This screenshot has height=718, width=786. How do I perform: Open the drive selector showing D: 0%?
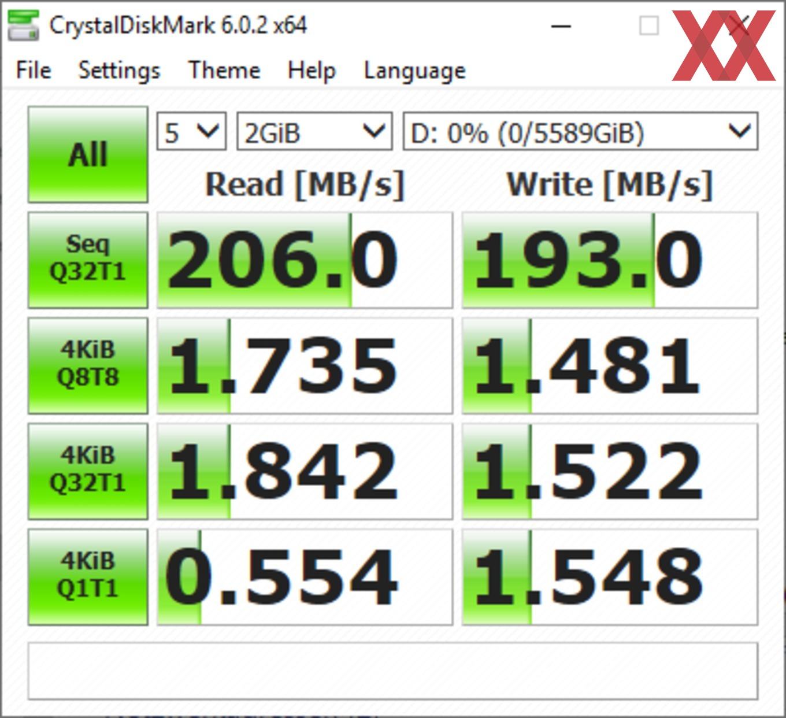[x=580, y=132]
